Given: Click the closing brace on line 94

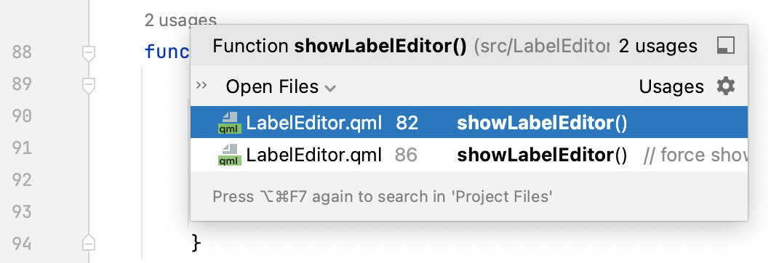Looking at the screenshot, I should click(x=196, y=243).
